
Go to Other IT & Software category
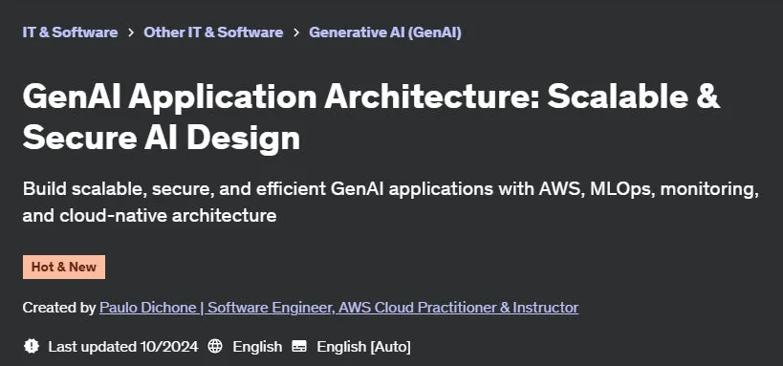(x=213, y=32)
